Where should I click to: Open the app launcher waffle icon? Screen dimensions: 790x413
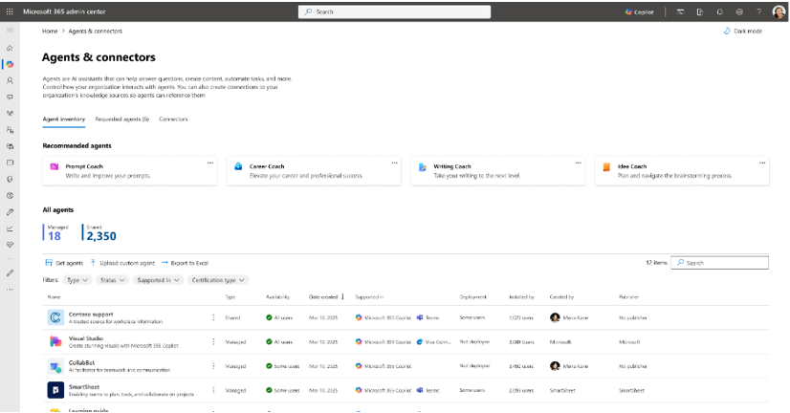(11, 11)
